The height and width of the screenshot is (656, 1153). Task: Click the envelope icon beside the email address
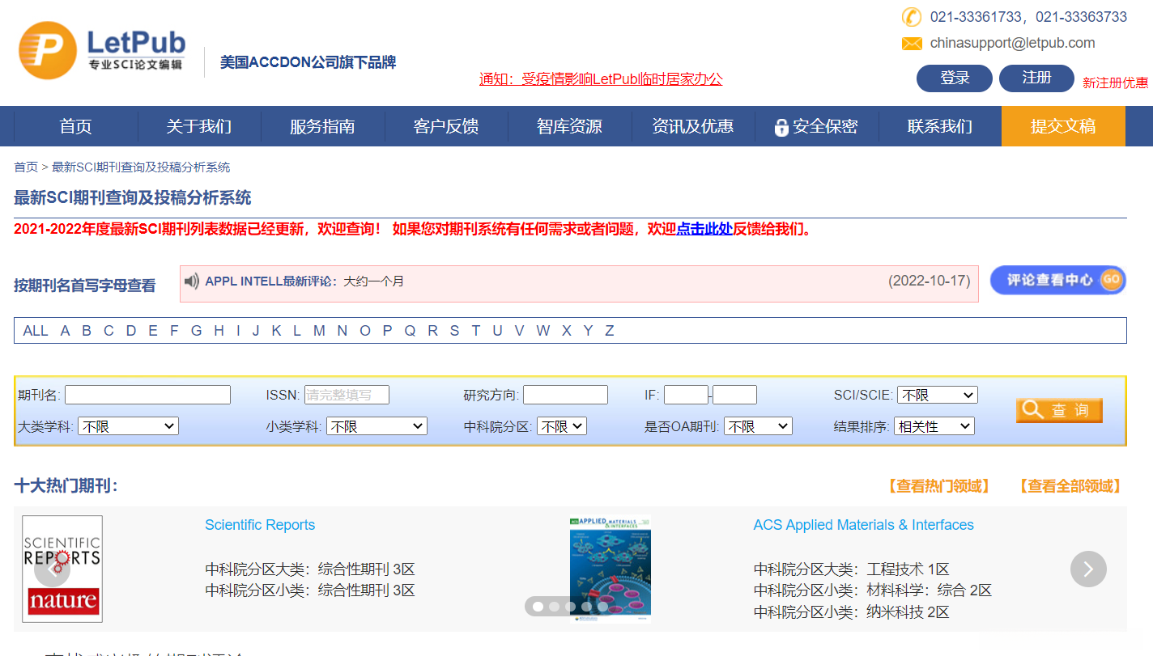pos(912,44)
